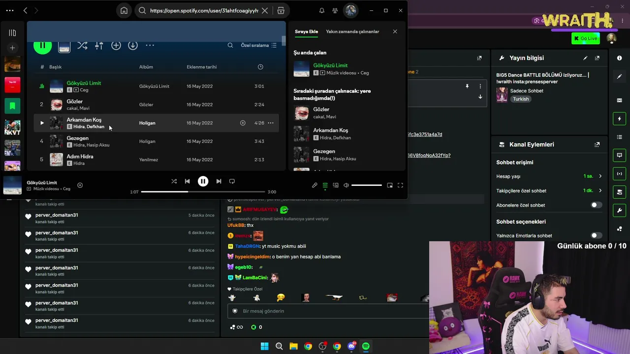Screen dimensions: 630x354
Task: Open the Spotify miniplayer
Action: [390, 185]
